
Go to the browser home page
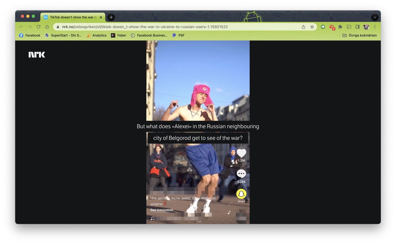(47, 27)
